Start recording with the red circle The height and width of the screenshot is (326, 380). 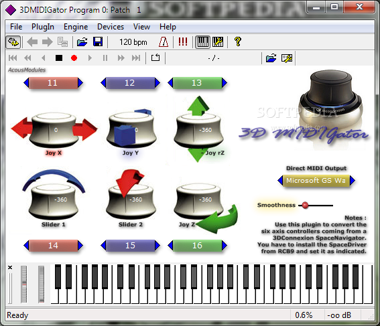tap(74, 58)
